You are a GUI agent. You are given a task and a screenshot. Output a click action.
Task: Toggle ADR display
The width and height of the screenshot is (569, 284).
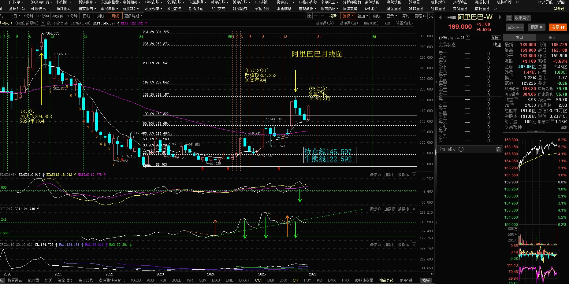[387, 23]
